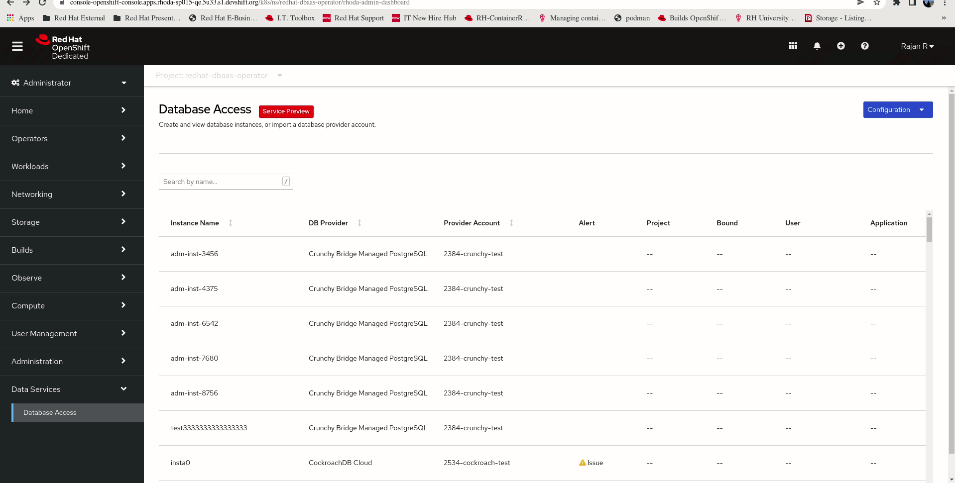The width and height of the screenshot is (955, 483).
Task: Open the Project redhat-dbaas-operator dropdown
Action: (x=219, y=76)
